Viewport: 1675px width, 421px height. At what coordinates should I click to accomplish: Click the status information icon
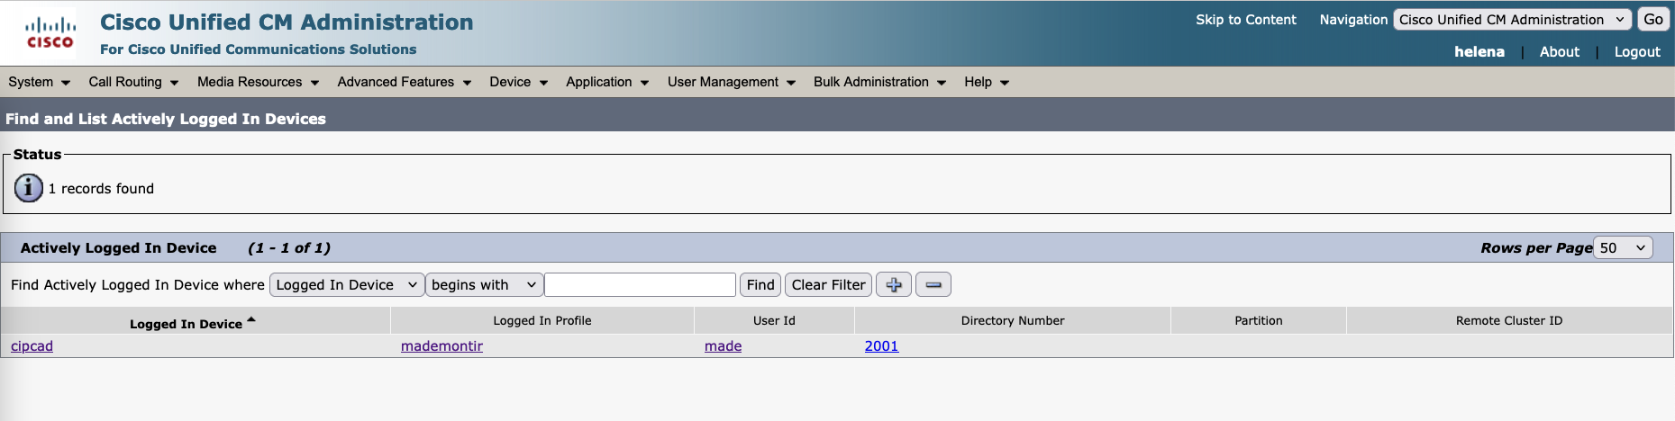[29, 188]
